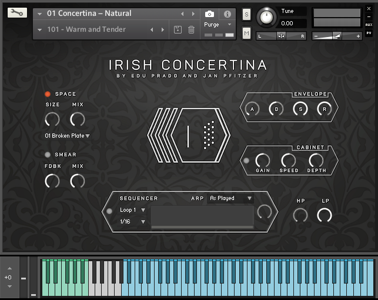Viewport: 378px width, 300px height.
Task: Open the Loop 1 sequencer dropdown
Action: click(x=132, y=210)
